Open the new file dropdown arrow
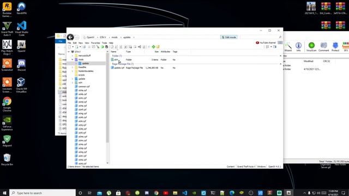The height and width of the screenshot is (196, 349). pyautogui.click(x=73, y=47)
